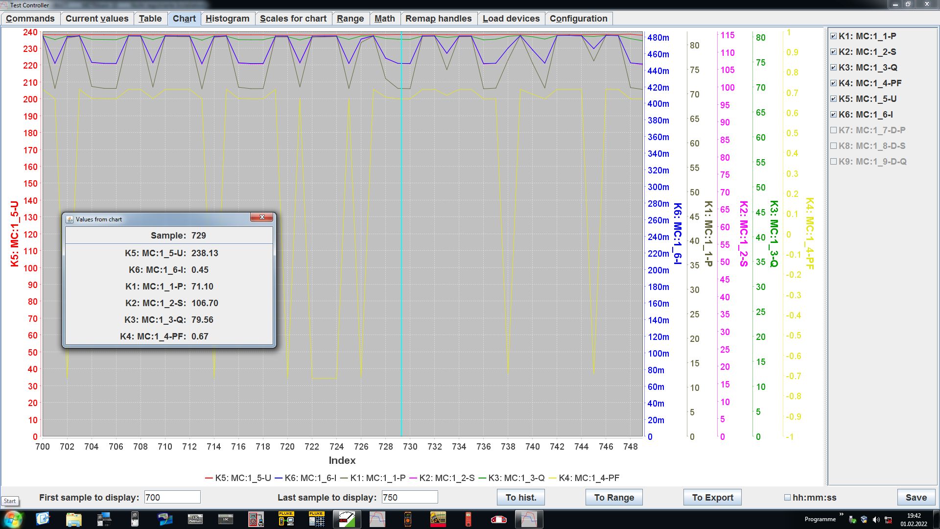This screenshot has height=529, width=940.
Task: Click the First sample to display field
Action: 172,497
